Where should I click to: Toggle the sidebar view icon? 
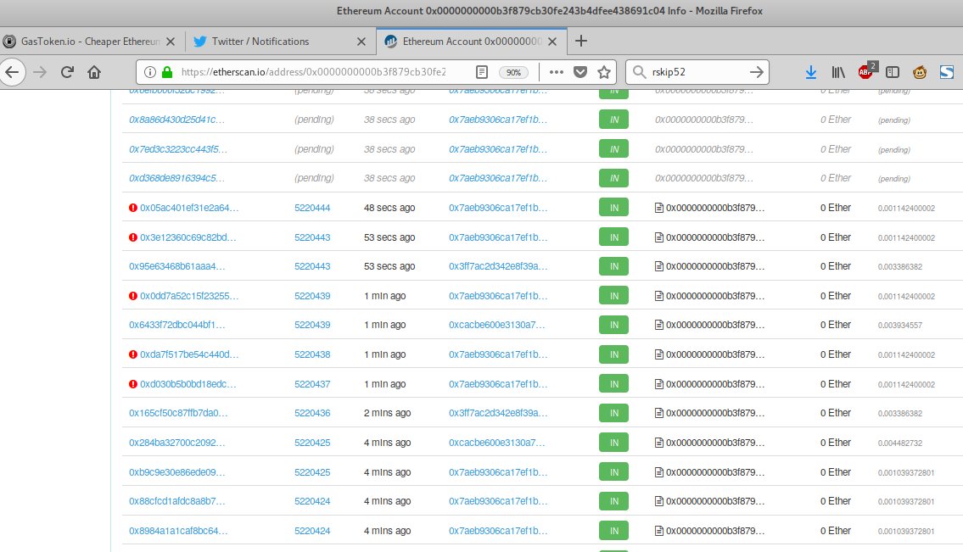(893, 72)
